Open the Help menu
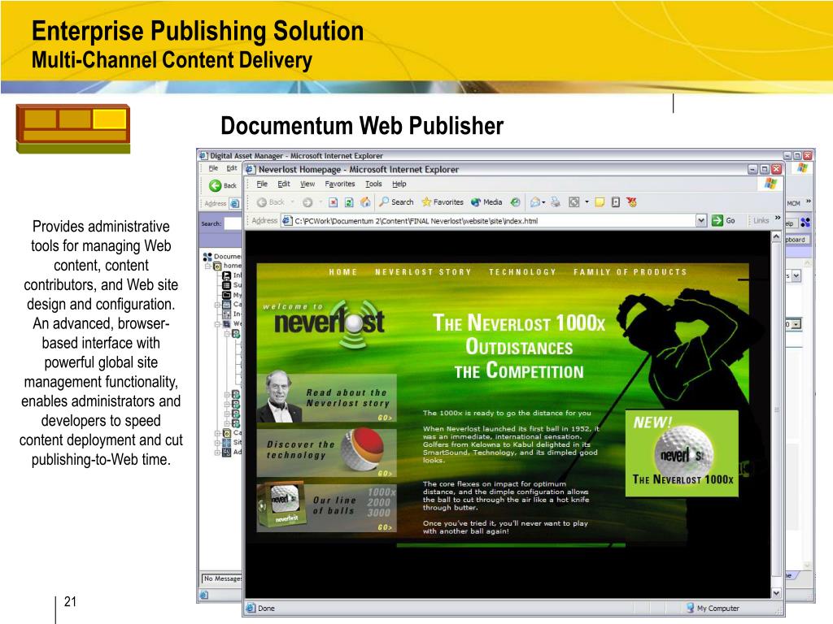 (399, 184)
